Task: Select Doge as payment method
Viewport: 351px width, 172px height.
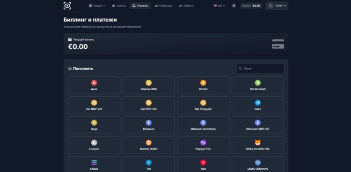Action: [x=94, y=125]
